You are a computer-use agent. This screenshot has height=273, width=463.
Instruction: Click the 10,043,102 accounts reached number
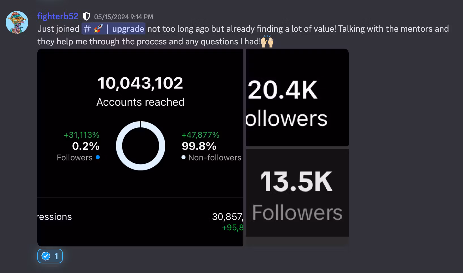(140, 83)
